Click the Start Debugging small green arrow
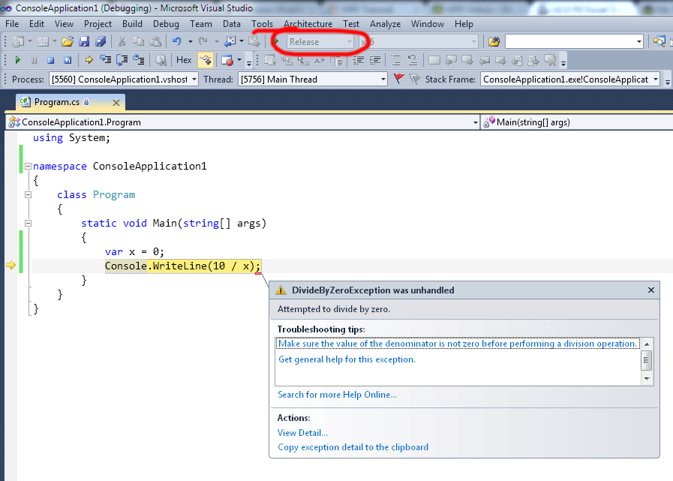673x481 pixels. pos(277,42)
